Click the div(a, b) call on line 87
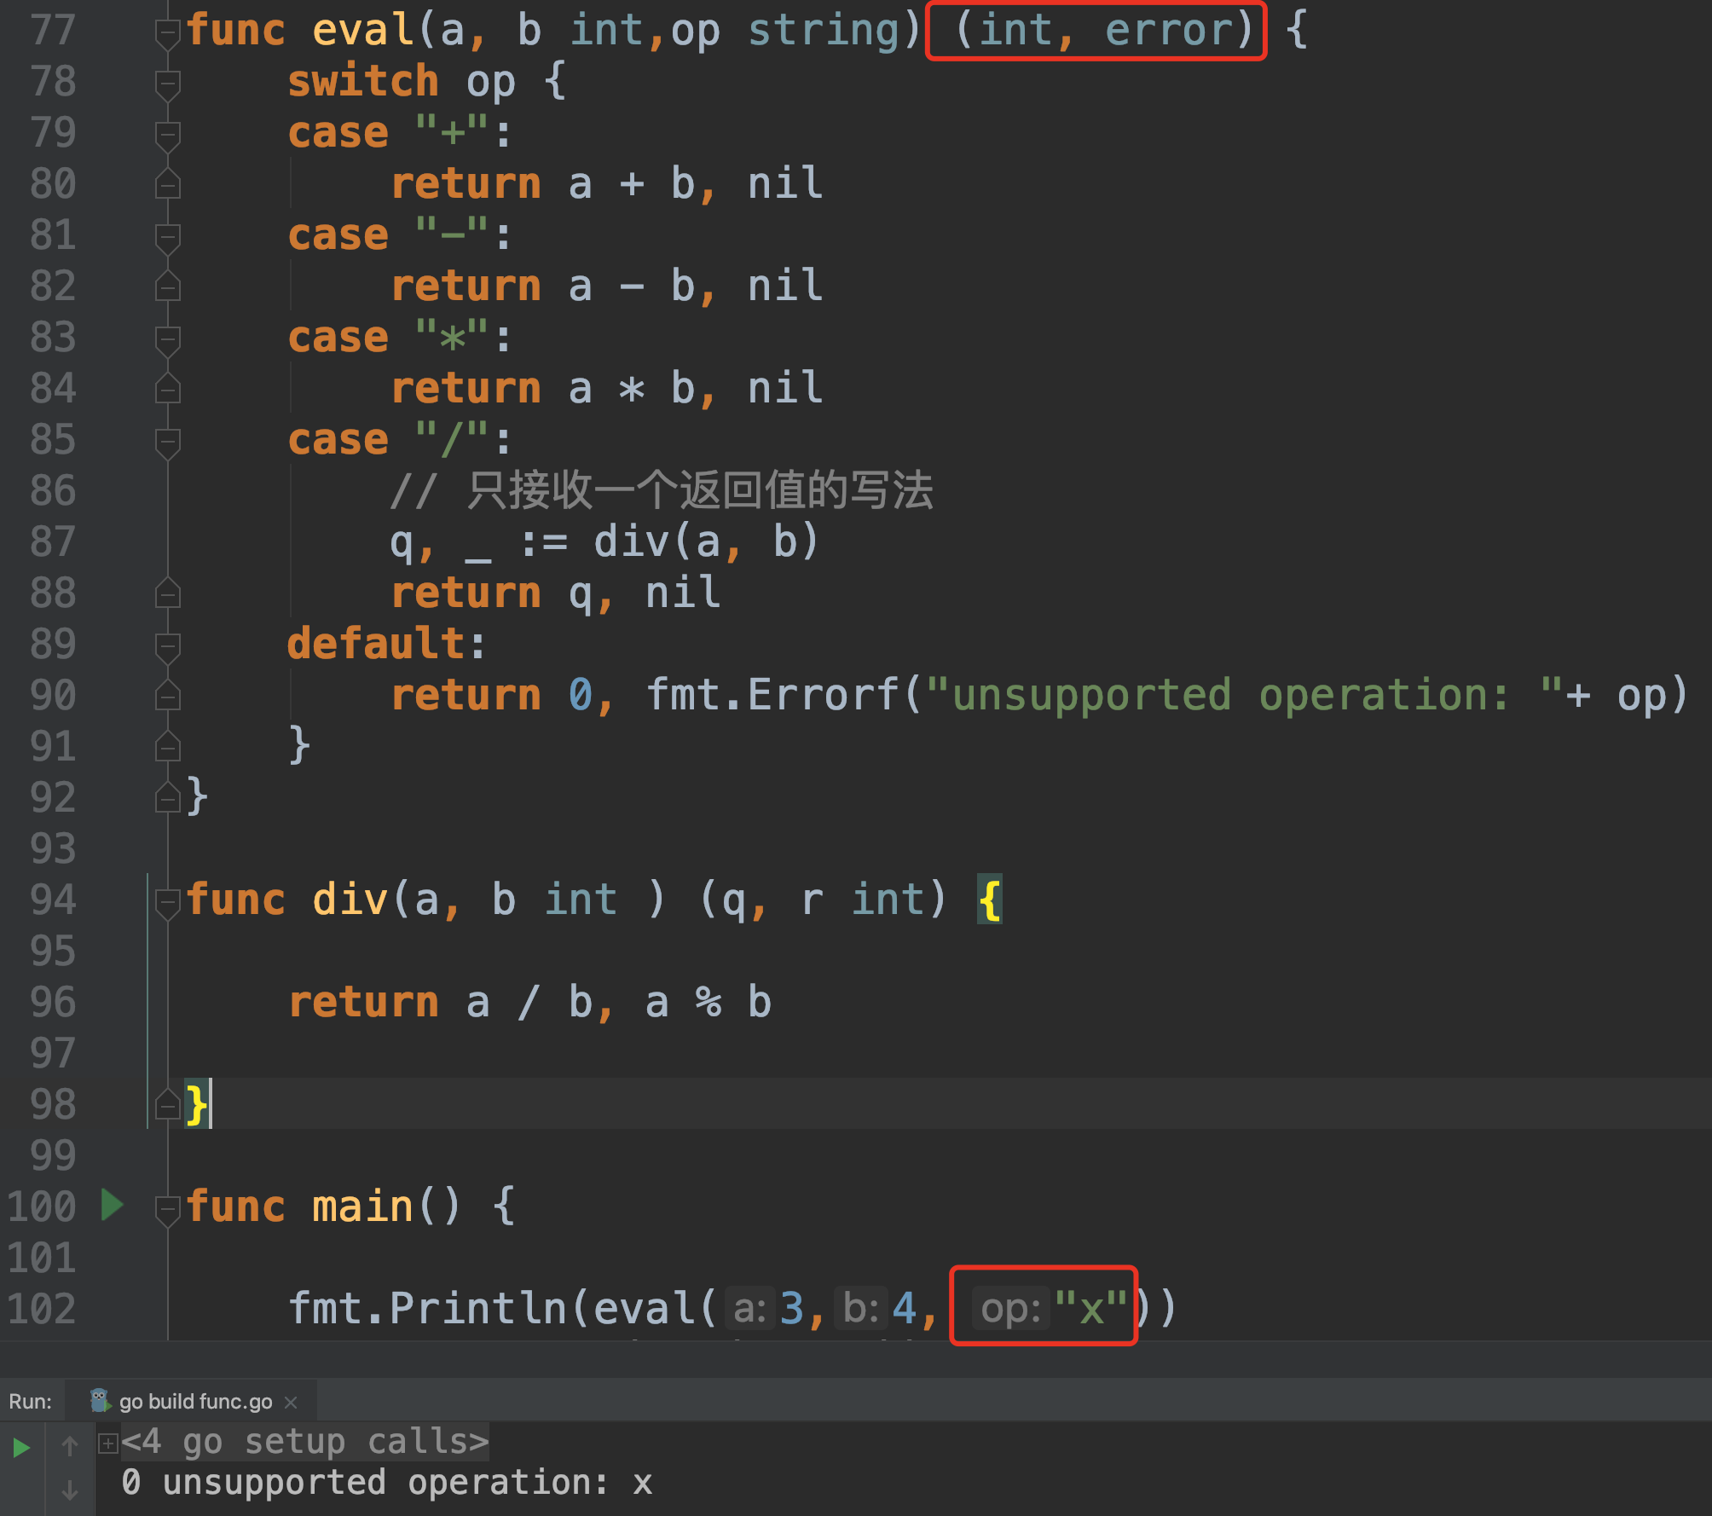Viewport: 1712px width, 1516px height. click(x=706, y=542)
